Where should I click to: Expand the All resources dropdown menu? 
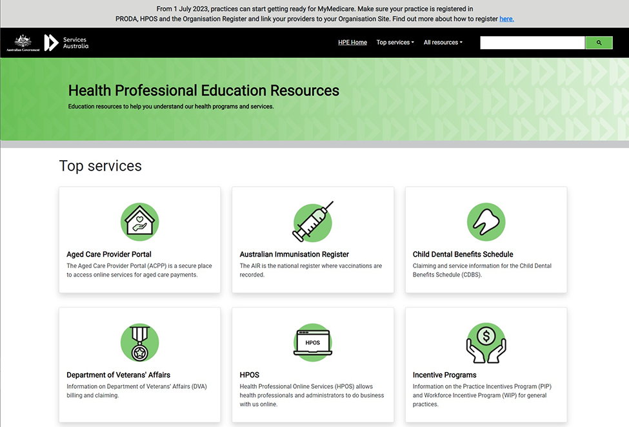(x=443, y=42)
